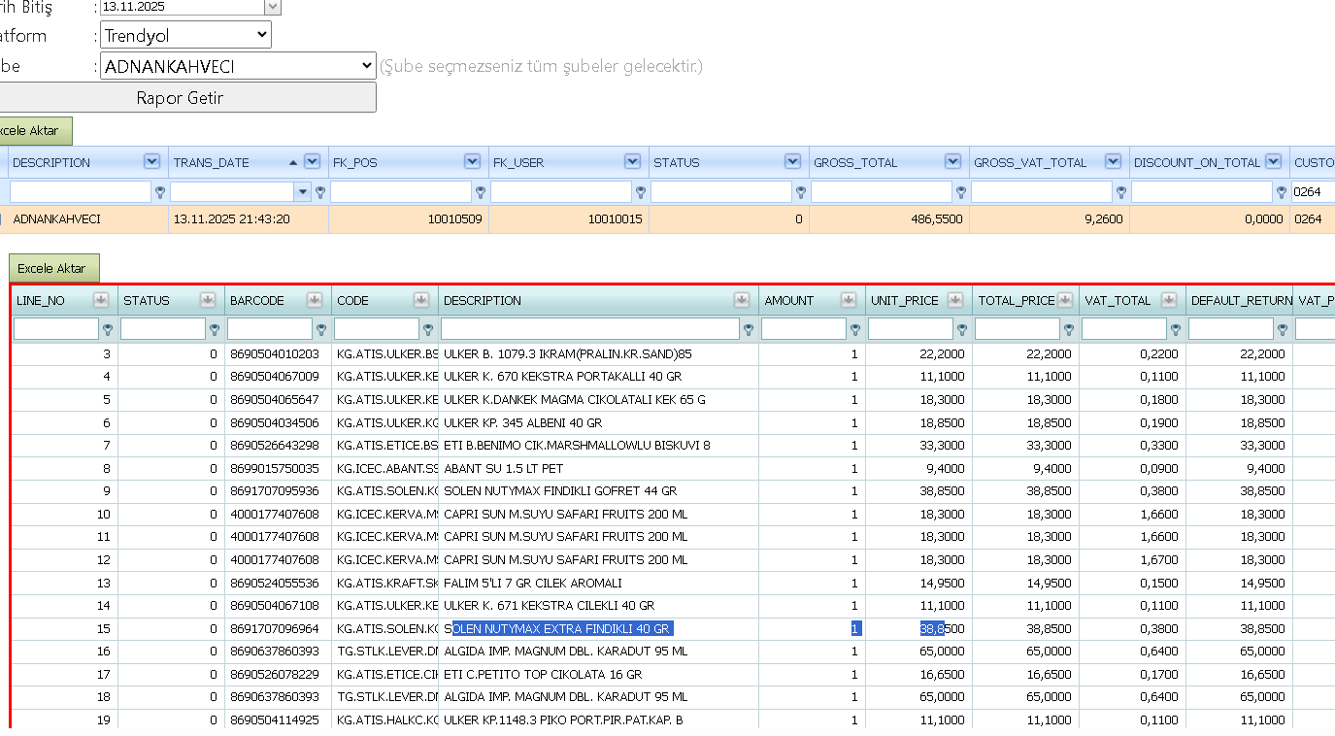Click the CODE column filter icon

428,330
